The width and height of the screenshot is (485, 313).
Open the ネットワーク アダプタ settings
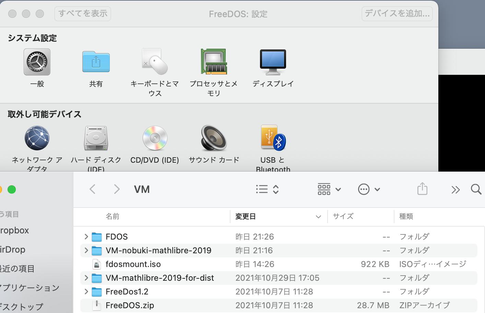tap(37, 138)
